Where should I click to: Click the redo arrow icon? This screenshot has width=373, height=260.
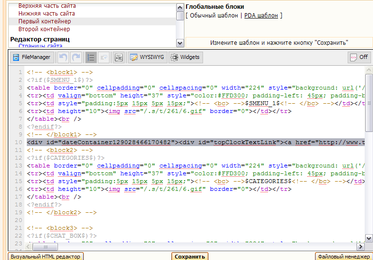[76, 57]
